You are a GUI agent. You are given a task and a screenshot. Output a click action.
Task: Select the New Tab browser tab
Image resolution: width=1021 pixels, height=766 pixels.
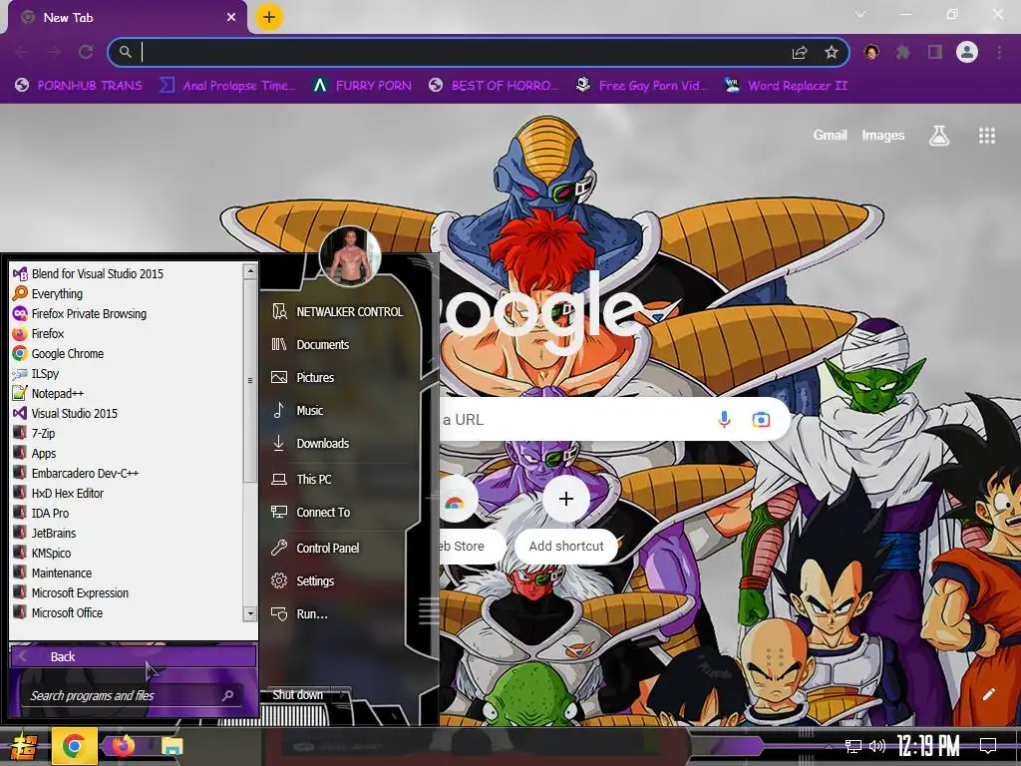(129, 18)
